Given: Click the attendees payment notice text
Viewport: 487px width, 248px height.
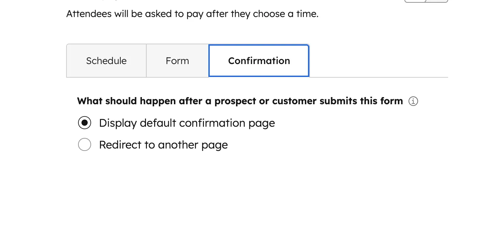Looking at the screenshot, I should click(x=192, y=14).
